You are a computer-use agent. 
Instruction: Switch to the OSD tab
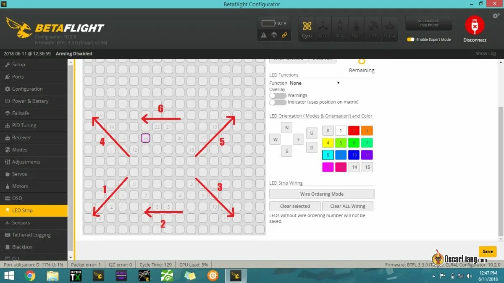34,199
